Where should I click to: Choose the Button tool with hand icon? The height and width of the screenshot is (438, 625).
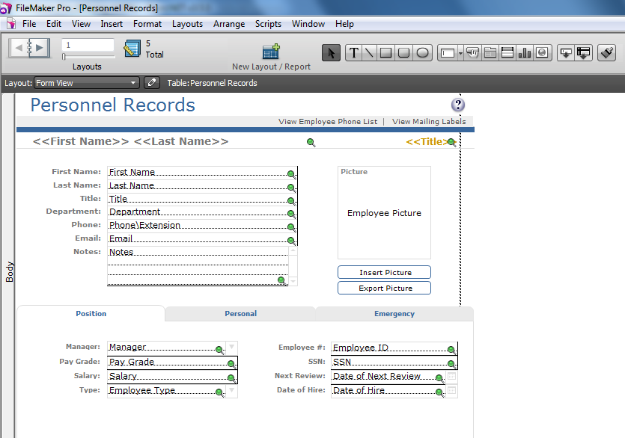(473, 53)
